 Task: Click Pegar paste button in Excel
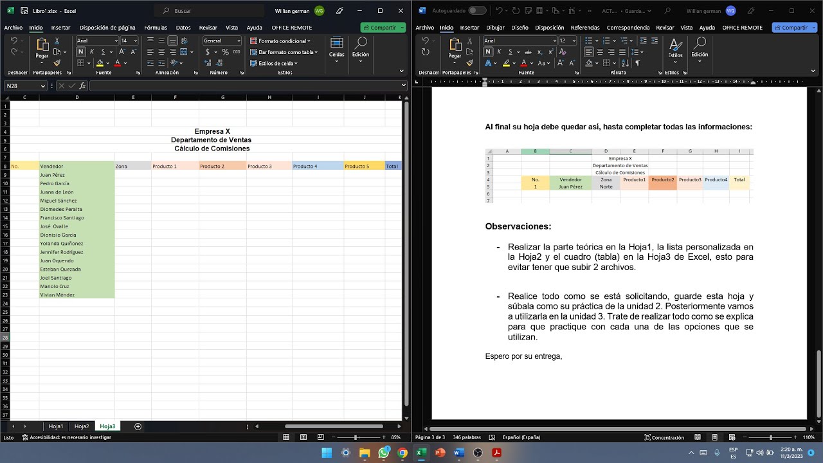click(42, 49)
